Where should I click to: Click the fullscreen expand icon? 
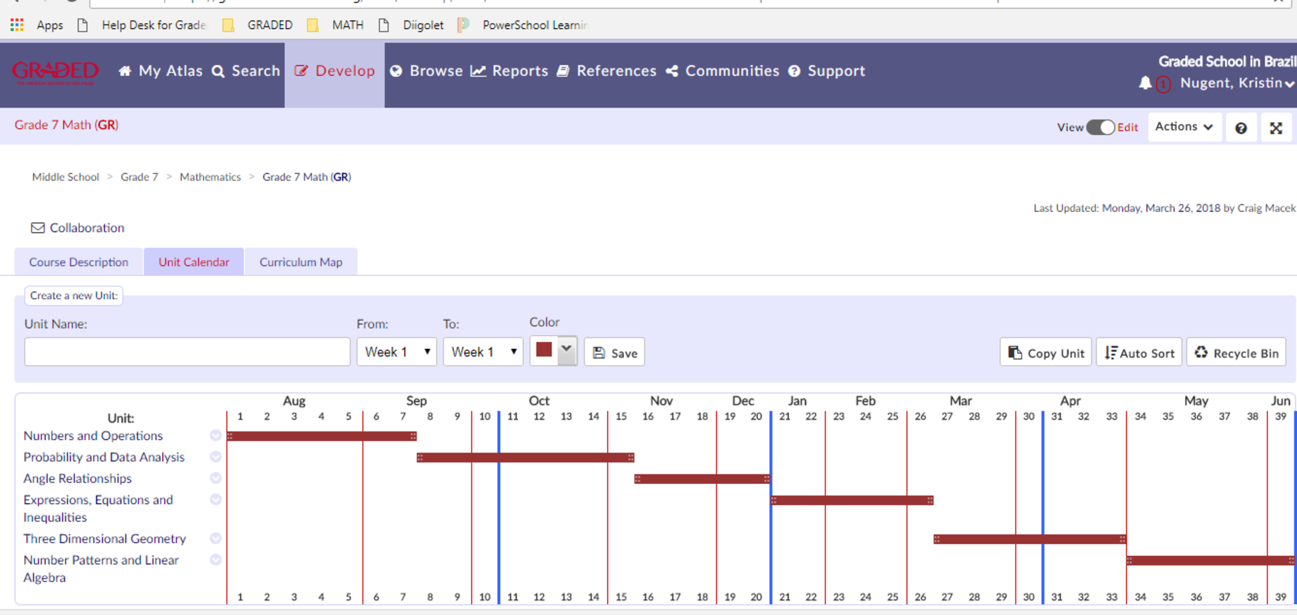point(1275,128)
